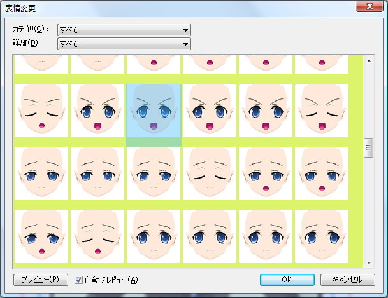Select fifth face in the bottom row

coord(266,236)
